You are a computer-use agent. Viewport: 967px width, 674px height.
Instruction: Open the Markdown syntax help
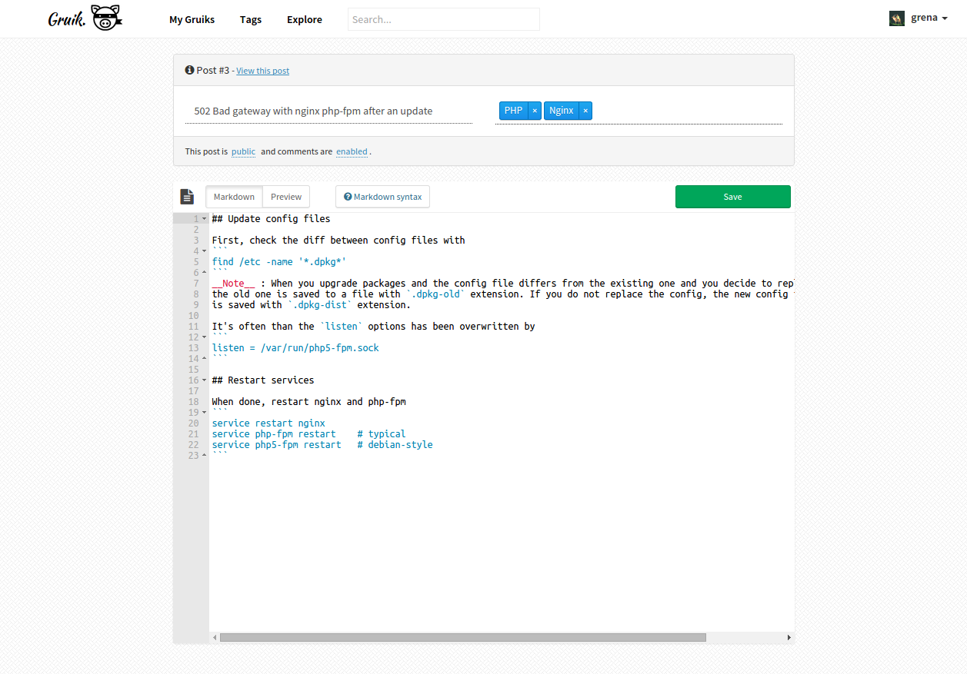(382, 197)
